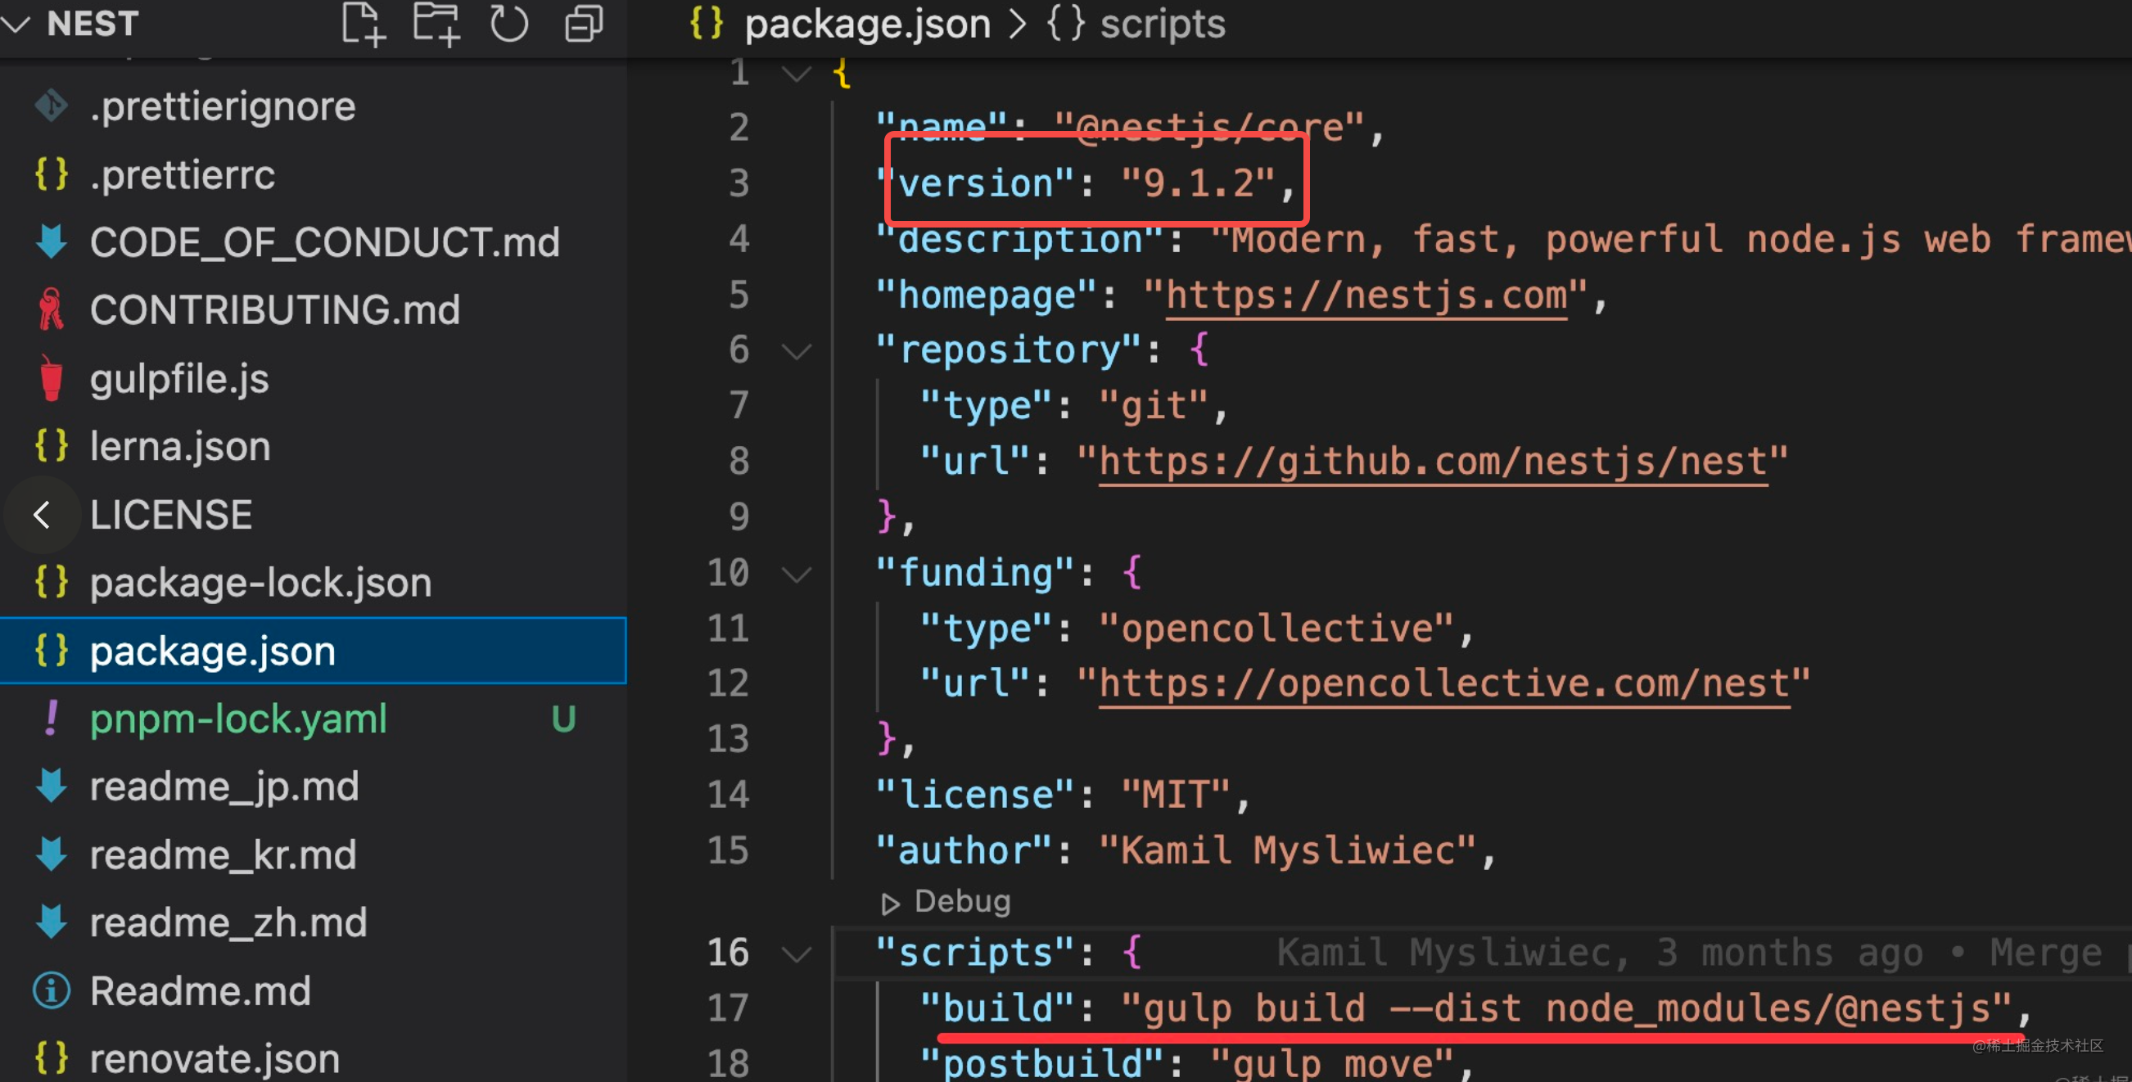Open readme_jp.md file
Viewport: 2132px width, 1082px height.
[x=313, y=787]
